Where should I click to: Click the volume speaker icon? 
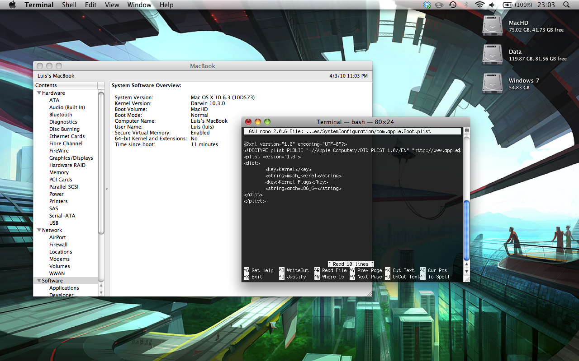pyautogui.click(x=493, y=5)
